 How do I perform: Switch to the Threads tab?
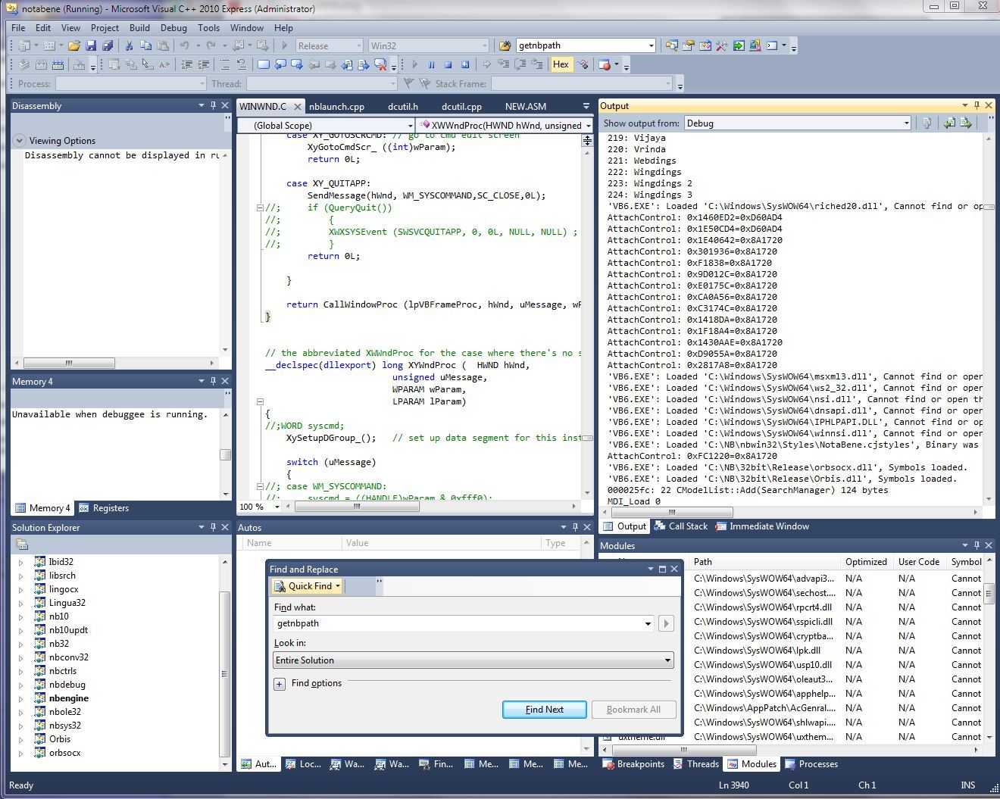(696, 764)
